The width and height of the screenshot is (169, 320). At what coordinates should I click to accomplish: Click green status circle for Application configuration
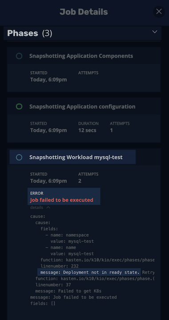click(19, 107)
